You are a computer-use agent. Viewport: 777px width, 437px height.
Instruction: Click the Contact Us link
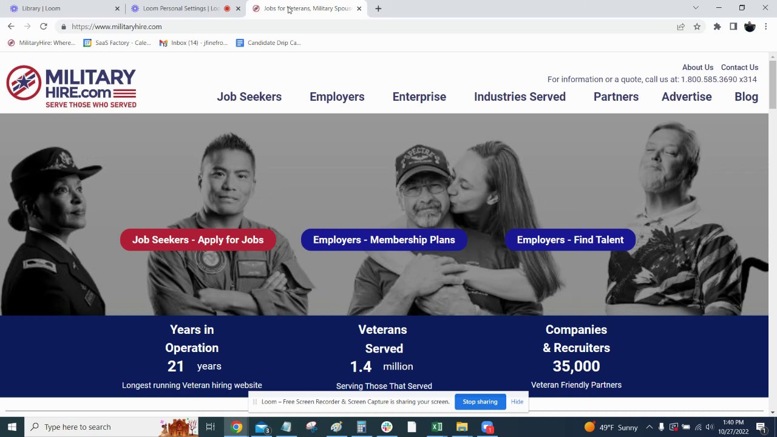[x=739, y=67]
